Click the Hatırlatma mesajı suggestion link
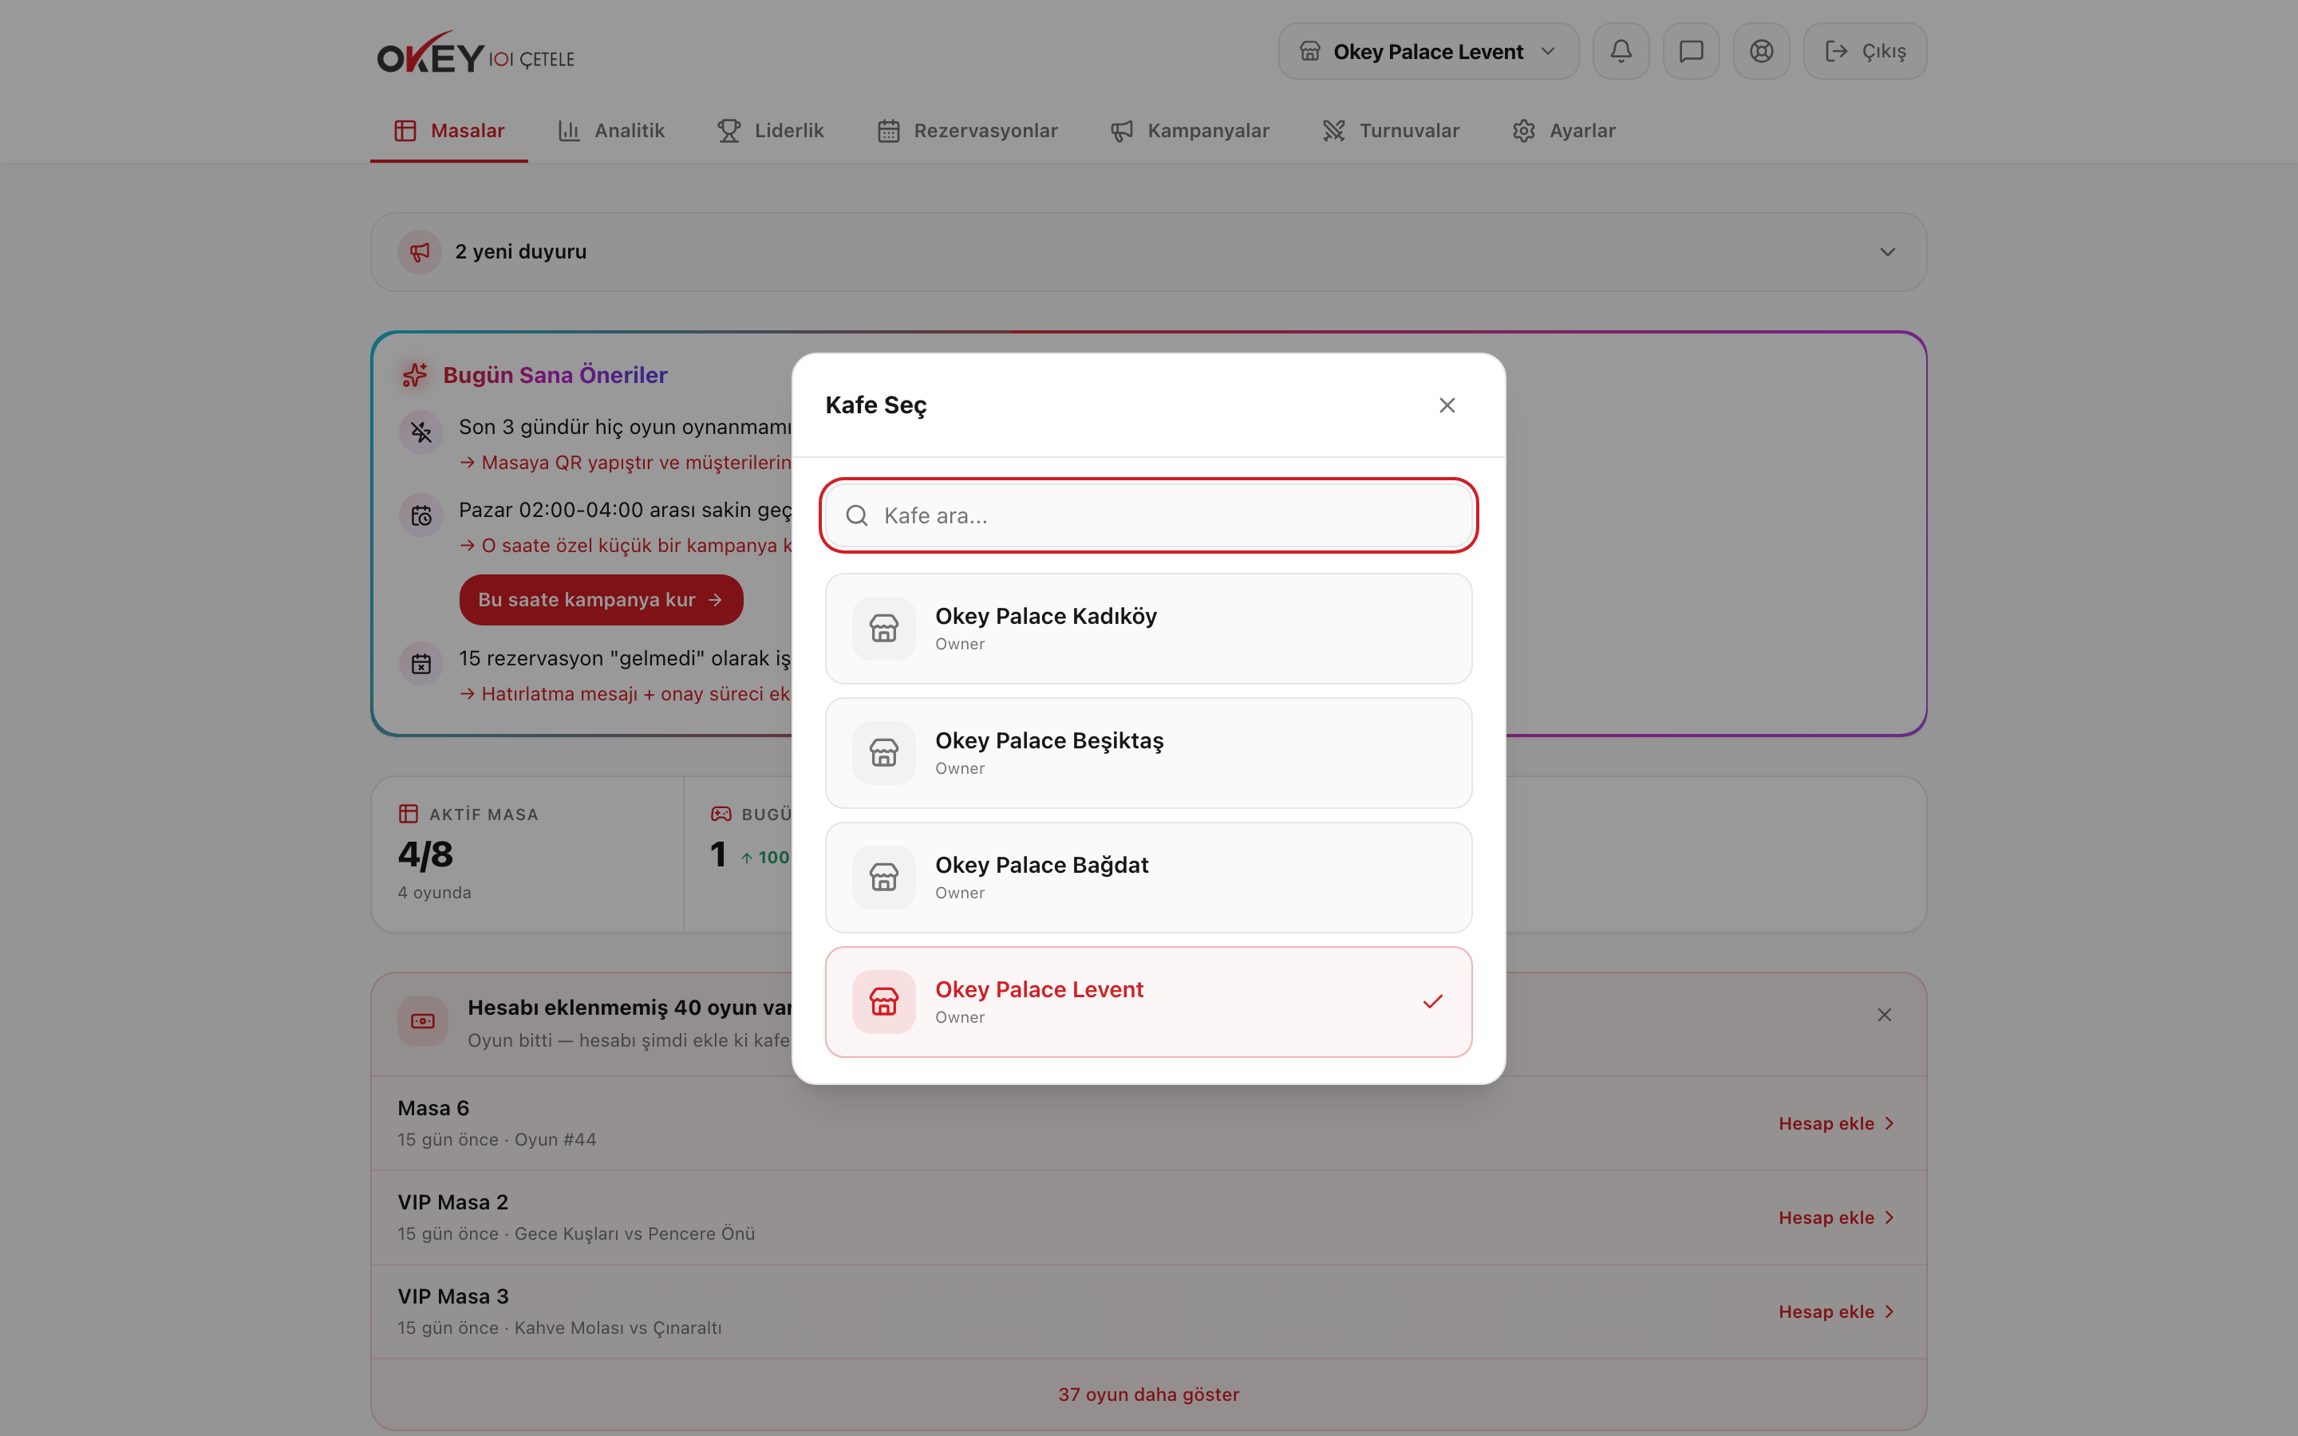This screenshot has height=1436, width=2298. click(626, 694)
